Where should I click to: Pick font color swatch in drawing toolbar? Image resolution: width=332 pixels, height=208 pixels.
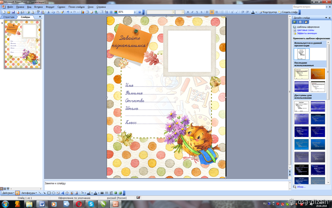[95, 193]
